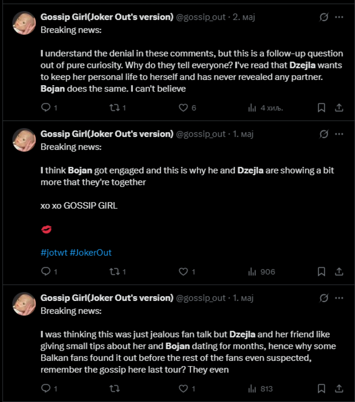This screenshot has height=402, width=355.
Task: Open more options on engaged tweet
Action: point(339,134)
